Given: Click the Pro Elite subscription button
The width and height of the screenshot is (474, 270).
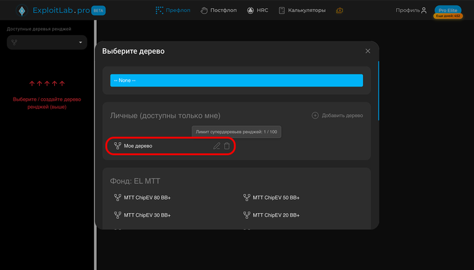Looking at the screenshot, I should (448, 10).
